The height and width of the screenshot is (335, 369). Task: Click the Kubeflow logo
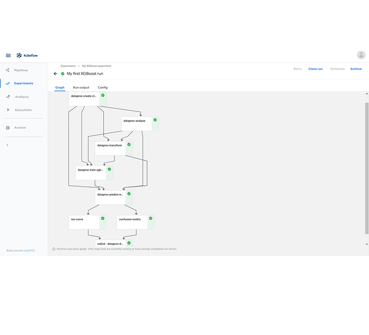(x=27, y=56)
